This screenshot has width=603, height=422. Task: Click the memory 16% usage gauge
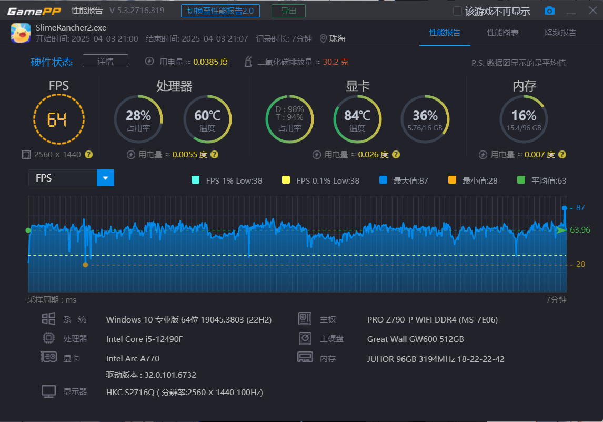coord(524,119)
